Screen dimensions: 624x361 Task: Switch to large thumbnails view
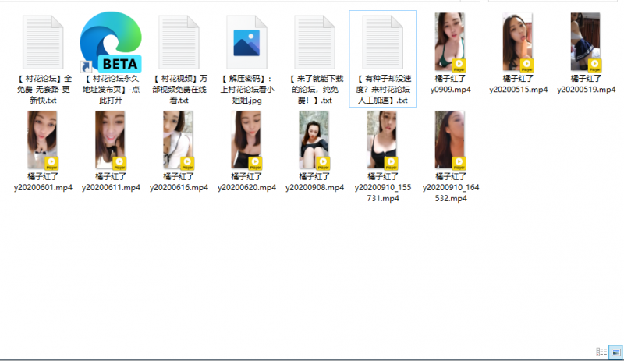coord(615,352)
